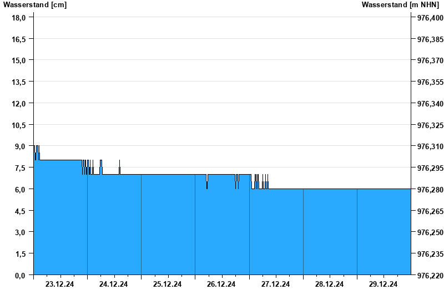This screenshot has height=305, width=444.
Task: Click the right axis title 'Wasserstand [m NHN]'
Action: [400, 5]
